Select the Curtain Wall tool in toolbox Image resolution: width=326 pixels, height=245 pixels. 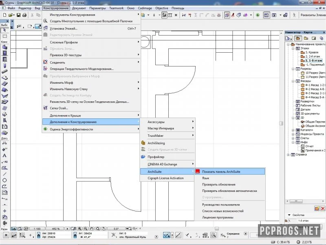click(4, 108)
